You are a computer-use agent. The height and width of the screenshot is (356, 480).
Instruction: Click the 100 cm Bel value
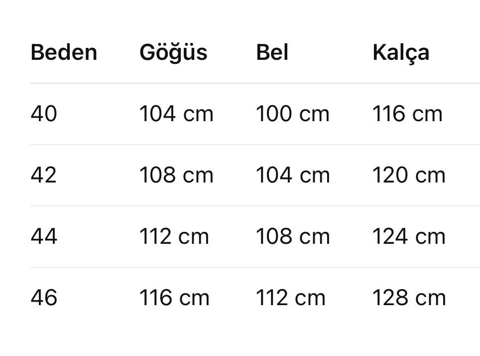(x=293, y=114)
